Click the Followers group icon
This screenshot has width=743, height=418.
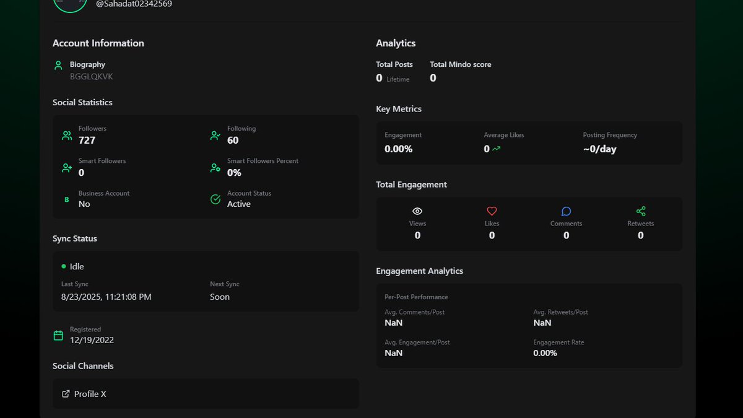tap(66, 134)
